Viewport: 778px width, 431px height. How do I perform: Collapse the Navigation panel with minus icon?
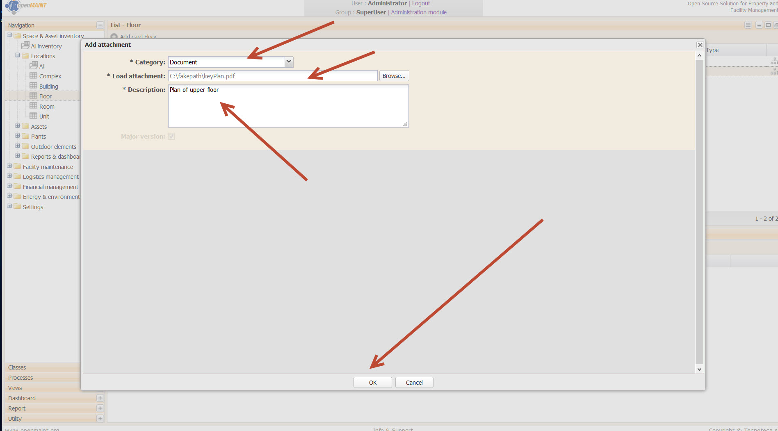coord(100,25)
